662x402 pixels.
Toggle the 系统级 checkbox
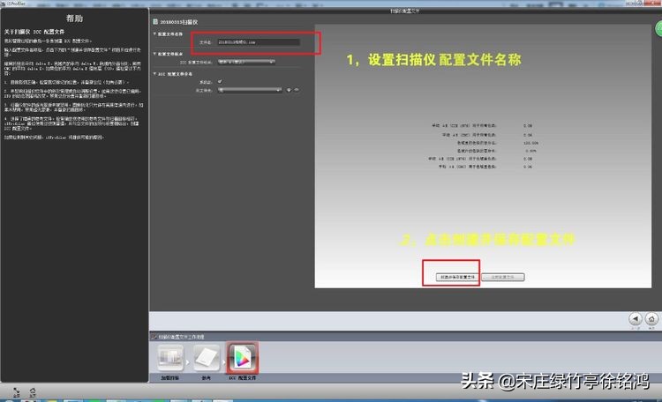[x=220, y=81]
